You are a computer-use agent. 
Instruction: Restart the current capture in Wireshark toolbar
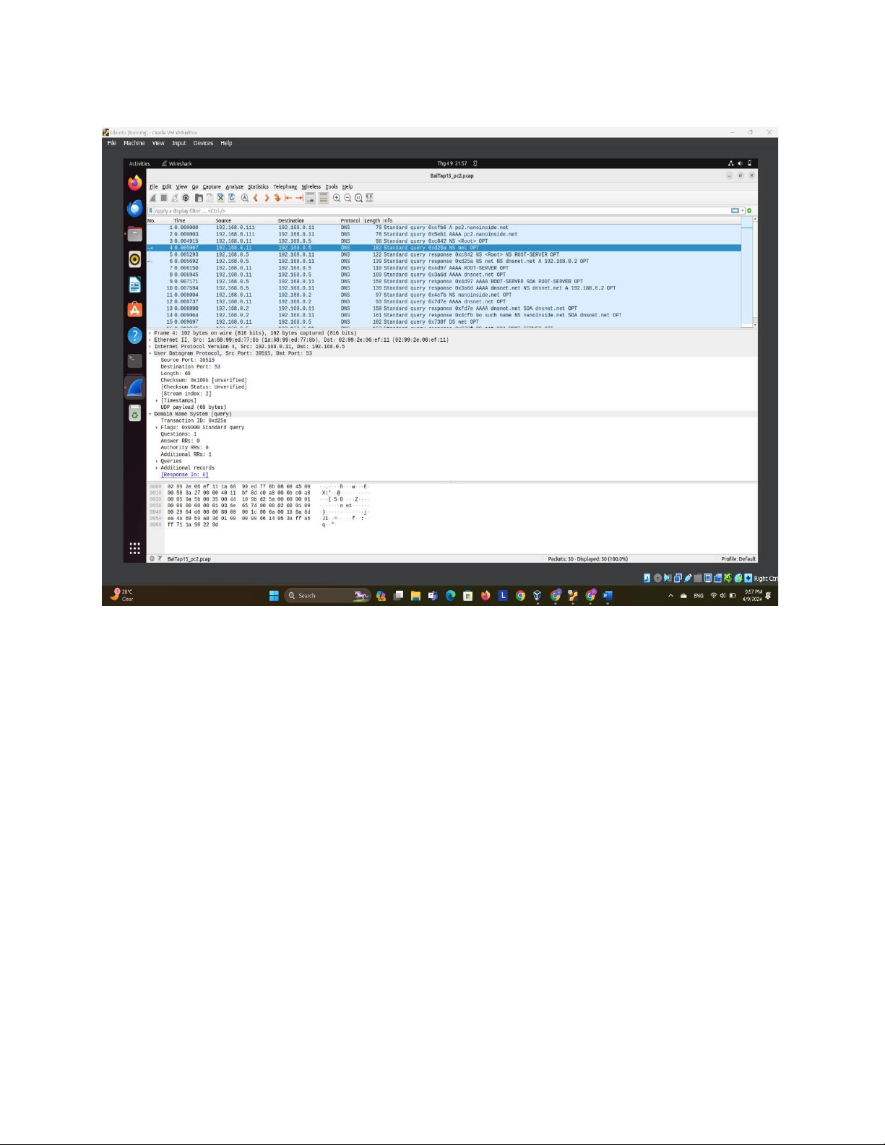pos(175,198)
